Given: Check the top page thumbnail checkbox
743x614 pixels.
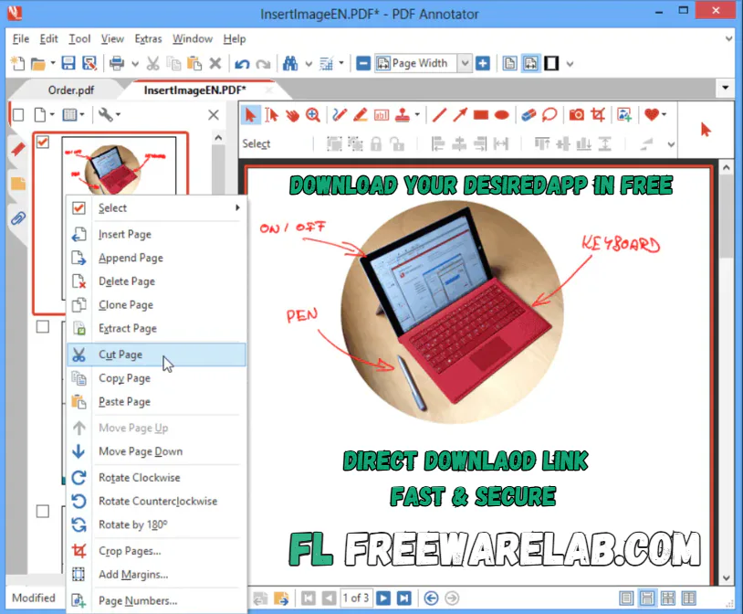Looking at the screenshot, I should (41, 142).
